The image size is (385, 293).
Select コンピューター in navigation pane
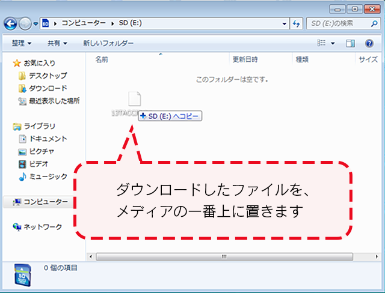point(45,202)
